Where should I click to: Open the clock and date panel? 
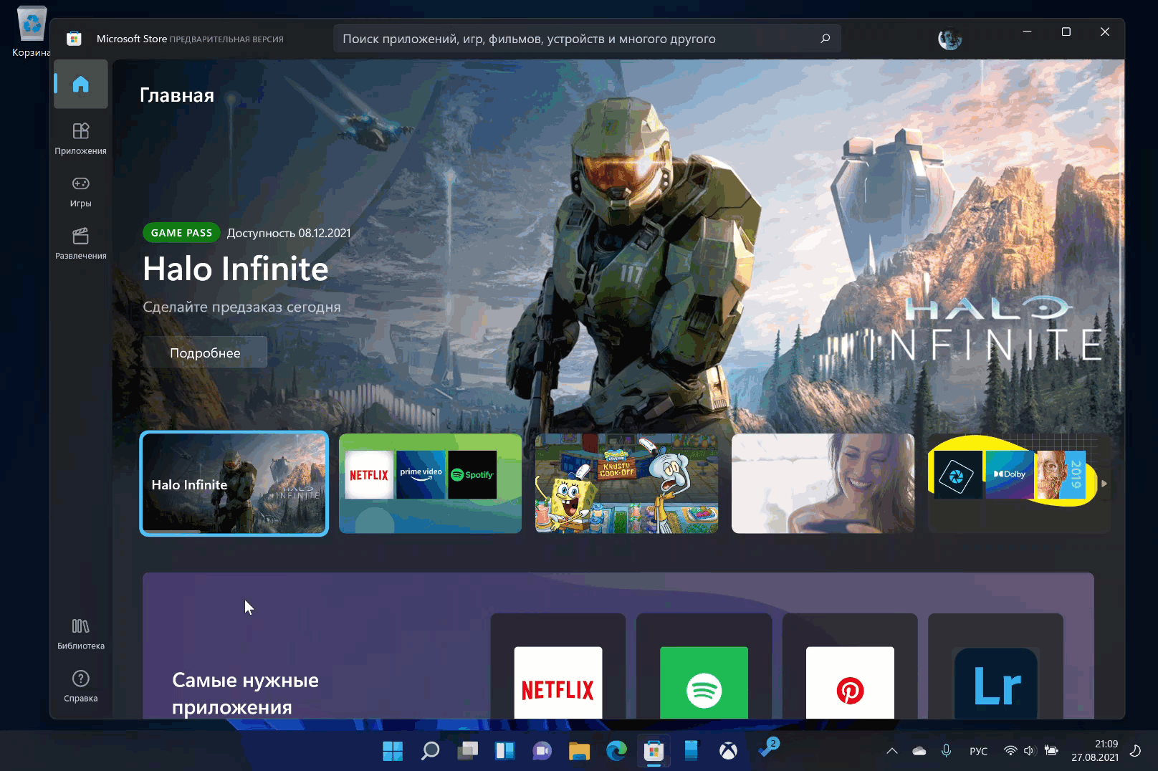click(x=1095, y=750)
